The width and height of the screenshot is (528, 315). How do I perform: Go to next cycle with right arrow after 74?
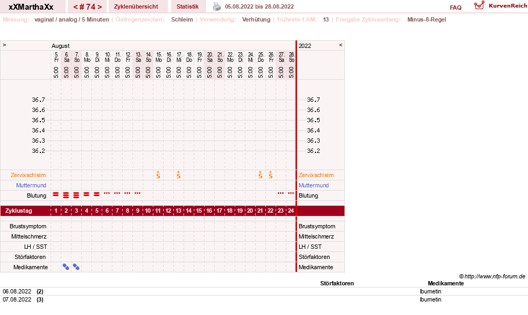pyautogui.click(x=100, y=7)
